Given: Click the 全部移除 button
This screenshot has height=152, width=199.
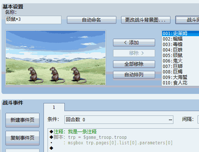Looking at the screenshot, I should tap(134, 64).
